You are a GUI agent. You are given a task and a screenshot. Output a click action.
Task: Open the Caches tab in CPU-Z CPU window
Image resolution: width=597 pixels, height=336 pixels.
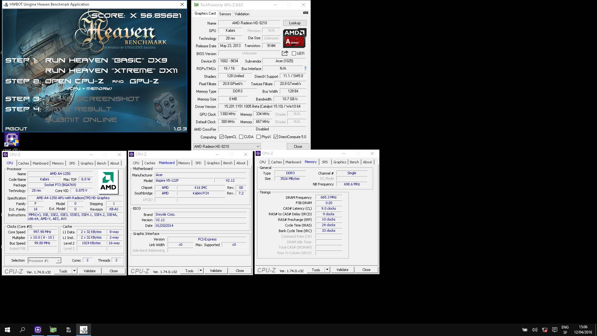coord(23,163)
